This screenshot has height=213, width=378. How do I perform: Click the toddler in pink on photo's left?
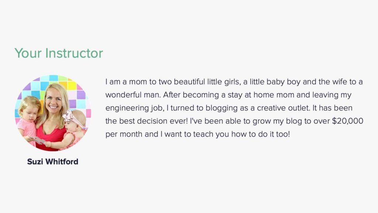[29, 118]
